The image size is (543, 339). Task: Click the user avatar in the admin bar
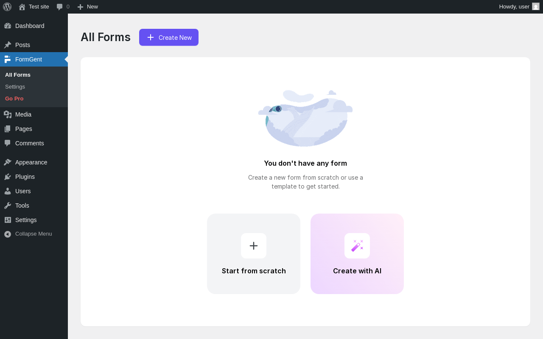pos(536,6)
